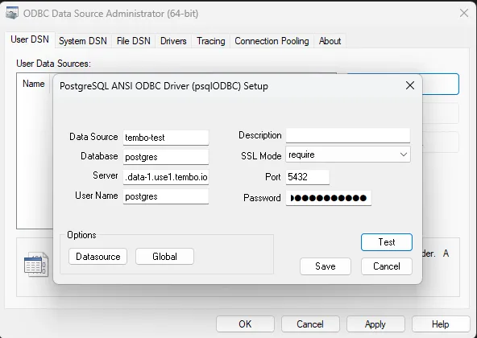The image size is (477, 338).
Task: Click the empty Description field
Action: click(348, 135)
